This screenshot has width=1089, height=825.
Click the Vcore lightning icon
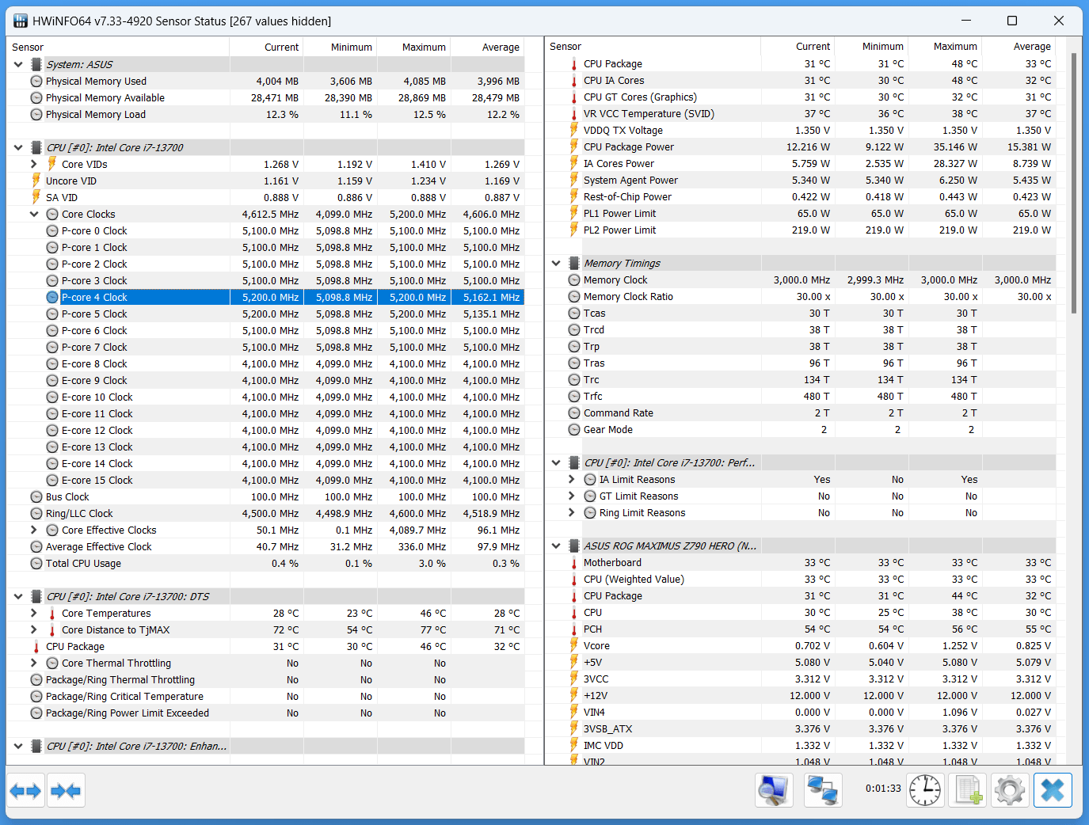[574, 645]
